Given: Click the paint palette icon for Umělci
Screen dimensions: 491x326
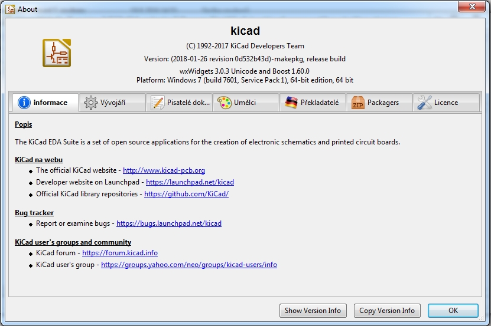Looking at the screenshot, I should coord(224,103).
